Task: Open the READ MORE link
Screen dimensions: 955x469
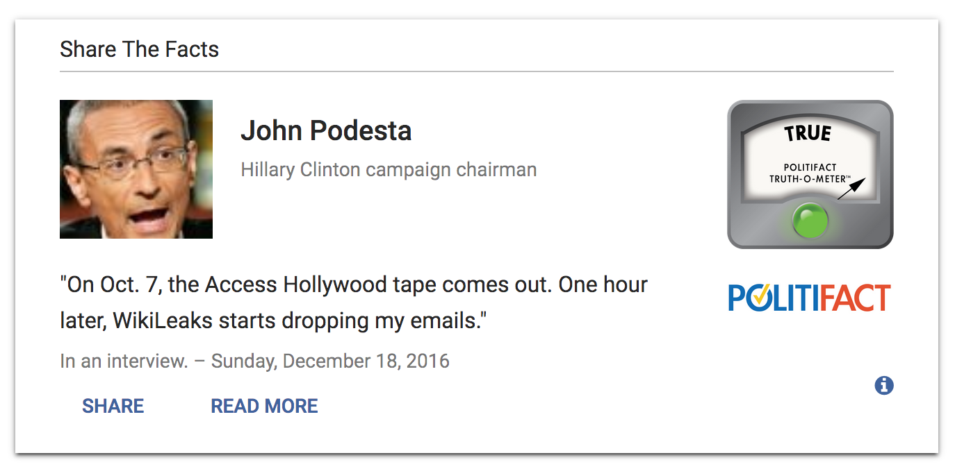Action: [264, 406]
